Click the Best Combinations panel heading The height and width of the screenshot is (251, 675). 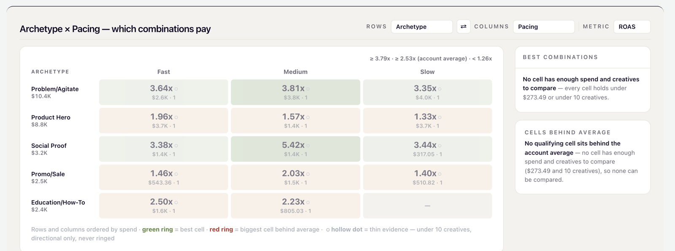click(560, 57)
